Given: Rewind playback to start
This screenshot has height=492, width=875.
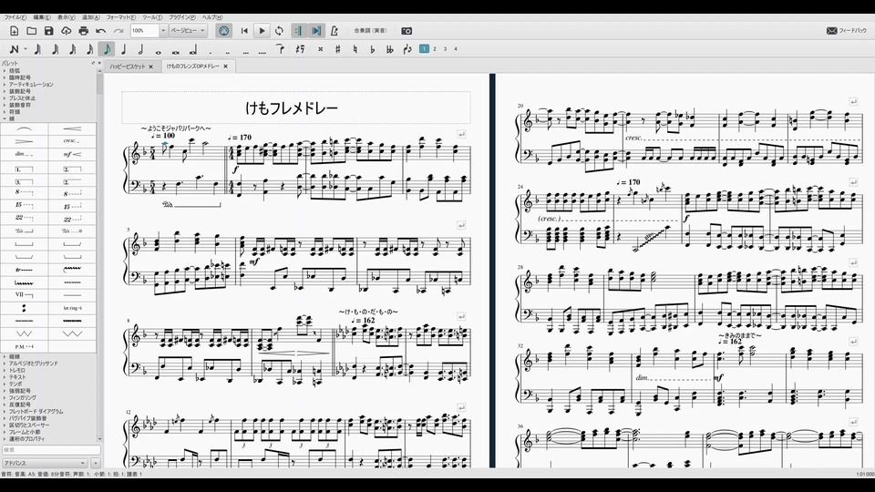Looking at the screenshot, I should pyautogui.click(x=244, y=31).
